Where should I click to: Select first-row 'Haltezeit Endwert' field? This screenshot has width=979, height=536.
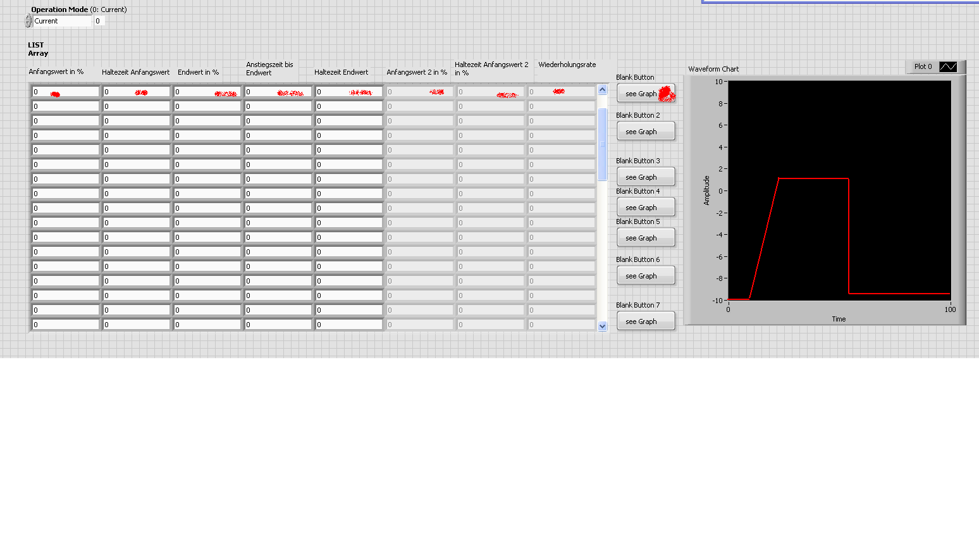[349, 92]
